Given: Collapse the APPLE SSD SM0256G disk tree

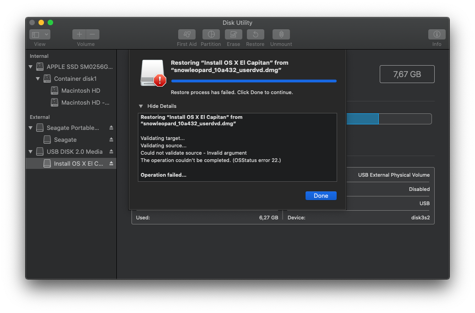Looking at the screenshot, I should pos(31,67).
